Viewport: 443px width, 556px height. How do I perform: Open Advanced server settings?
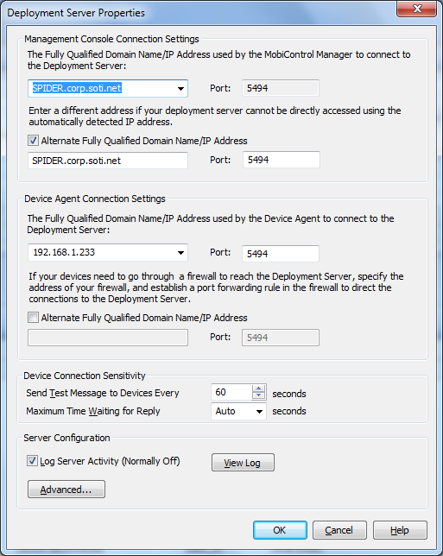coord(66,490)
